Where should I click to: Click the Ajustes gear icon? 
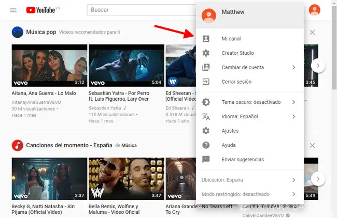tap(206, 131)
